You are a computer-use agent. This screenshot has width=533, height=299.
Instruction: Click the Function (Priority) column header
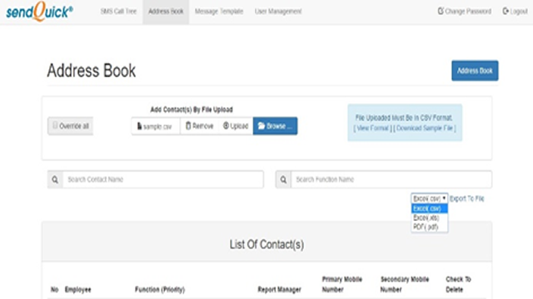pyautogui.click(x=160, y=290)
